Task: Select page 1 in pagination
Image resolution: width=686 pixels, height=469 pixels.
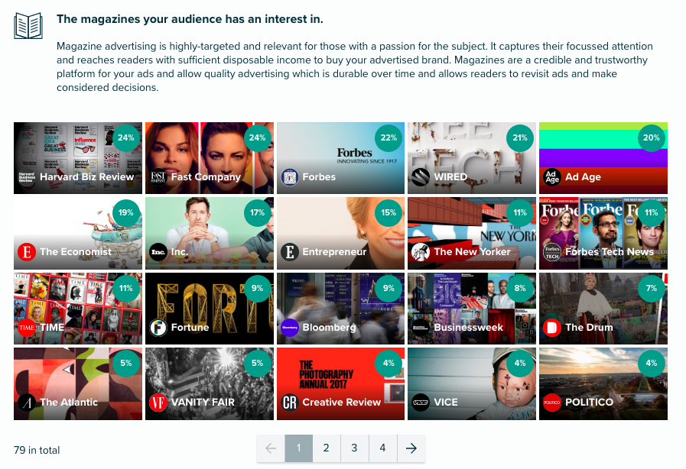Action: pyautogui.click(x=299, y=448)
